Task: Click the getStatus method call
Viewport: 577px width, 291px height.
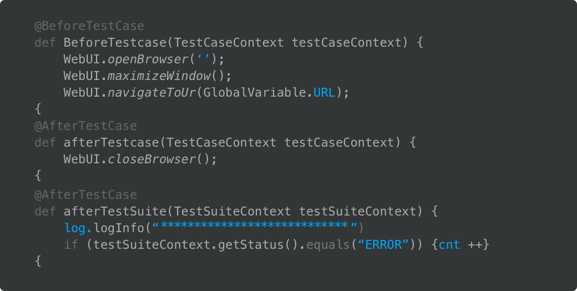Action: tap(251, 244)
